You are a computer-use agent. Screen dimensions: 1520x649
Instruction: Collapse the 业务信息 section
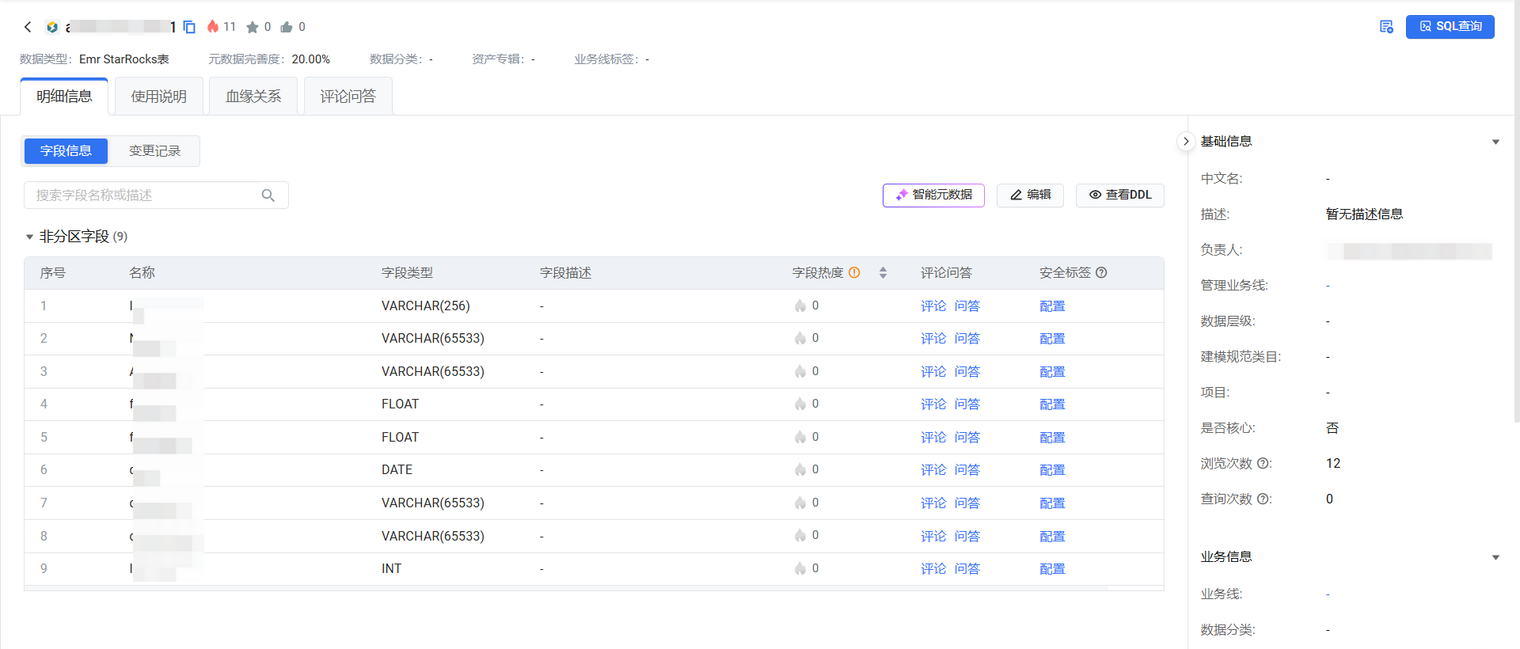point(1495,558)
